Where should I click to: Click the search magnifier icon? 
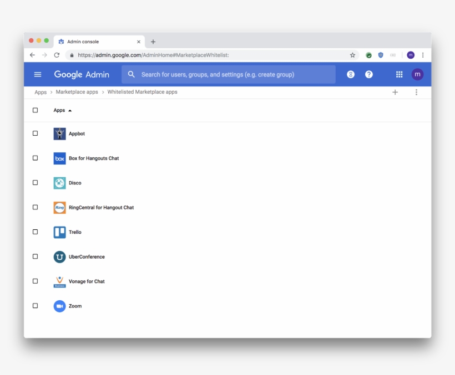pos(132,74)
